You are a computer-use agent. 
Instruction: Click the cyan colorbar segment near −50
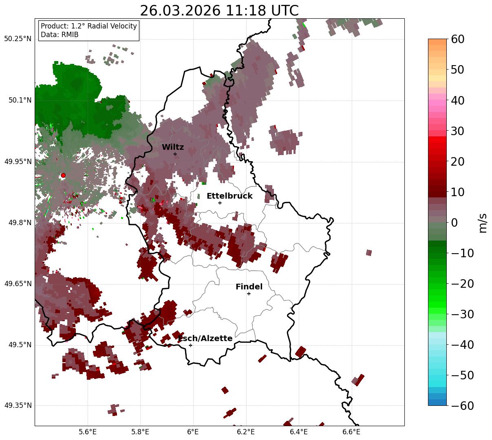click(437, 375)
